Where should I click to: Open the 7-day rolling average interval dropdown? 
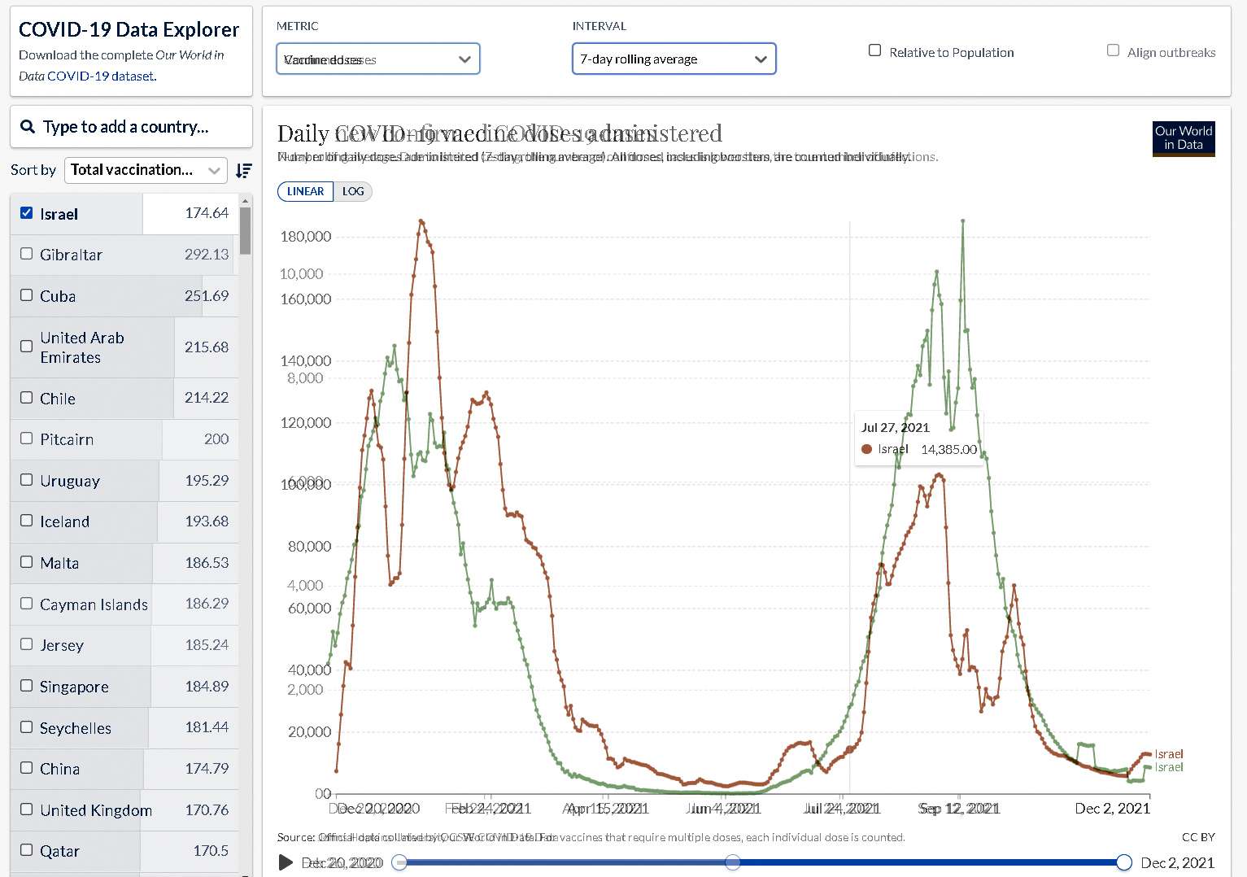pyautogui.click(x=674, y=59)
